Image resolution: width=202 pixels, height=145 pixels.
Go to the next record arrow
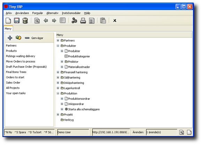click(x=54, y=21)
